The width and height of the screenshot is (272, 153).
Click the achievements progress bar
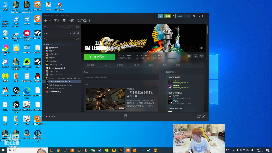tap(170, 58)
